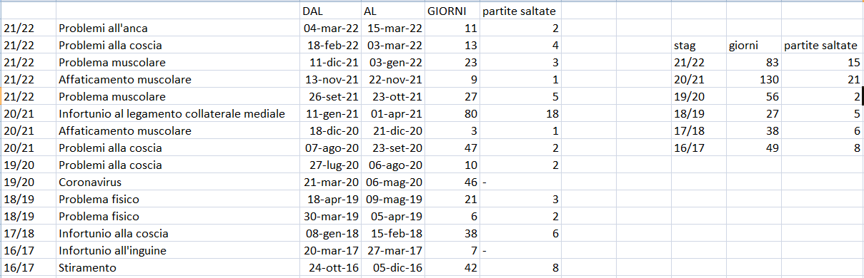The width and height of the screenshot is (864, 278).
Task: Select the 'partite saltate' summary header
Action: (820, 46)
